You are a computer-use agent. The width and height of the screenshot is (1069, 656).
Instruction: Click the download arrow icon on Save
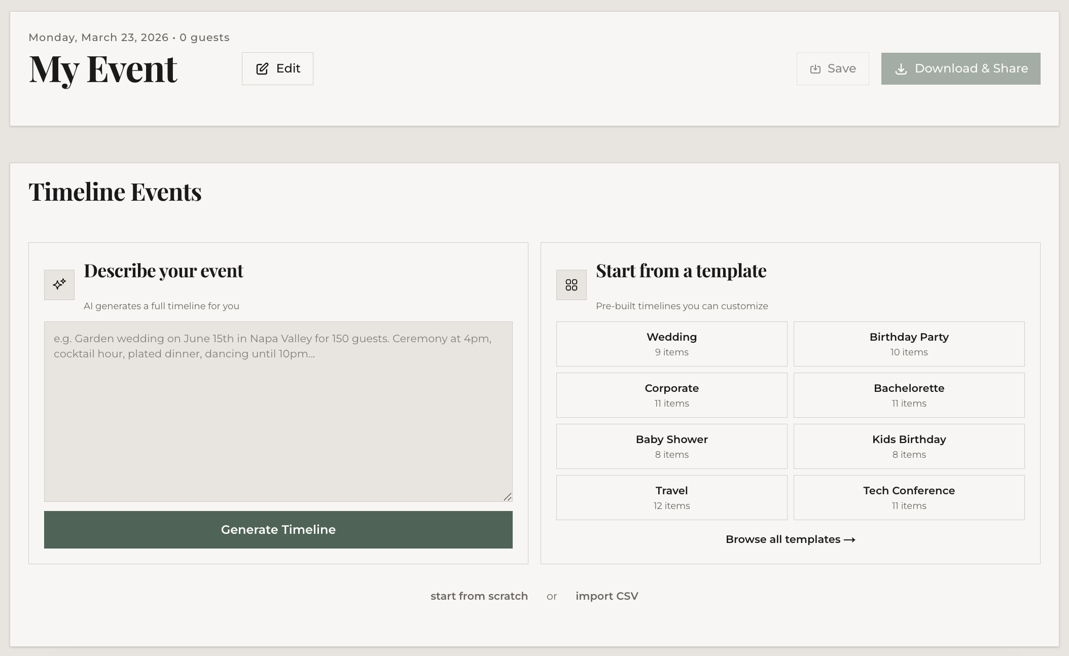[x=815, y=68]
